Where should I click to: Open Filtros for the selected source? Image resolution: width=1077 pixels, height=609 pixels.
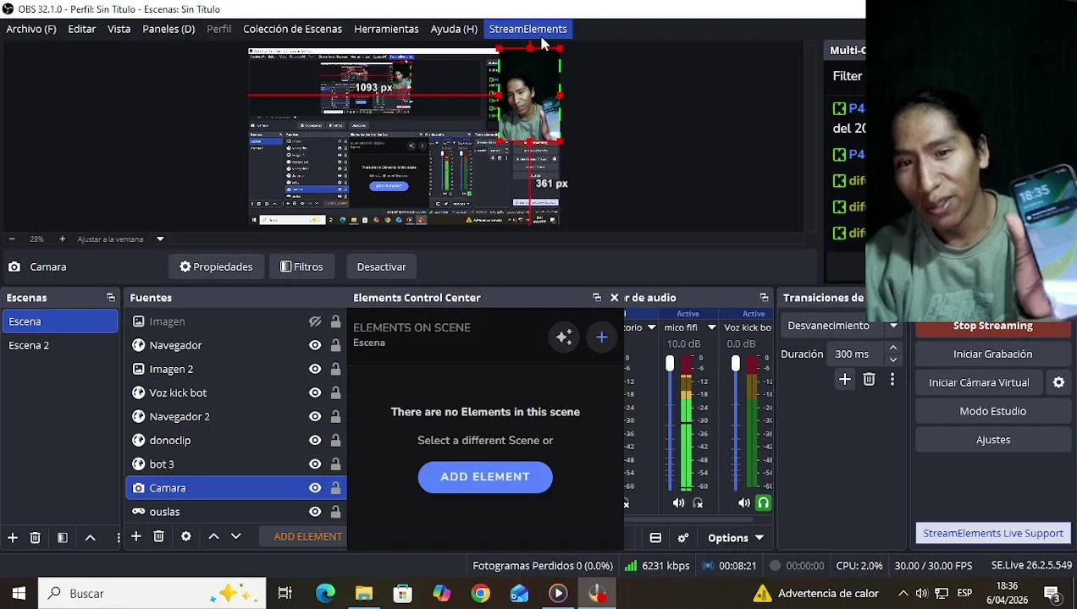click(x=301, y=267)
